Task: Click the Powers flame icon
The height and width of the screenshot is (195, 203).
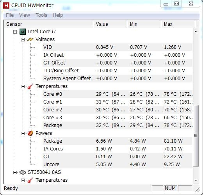Action: (30, 133)
